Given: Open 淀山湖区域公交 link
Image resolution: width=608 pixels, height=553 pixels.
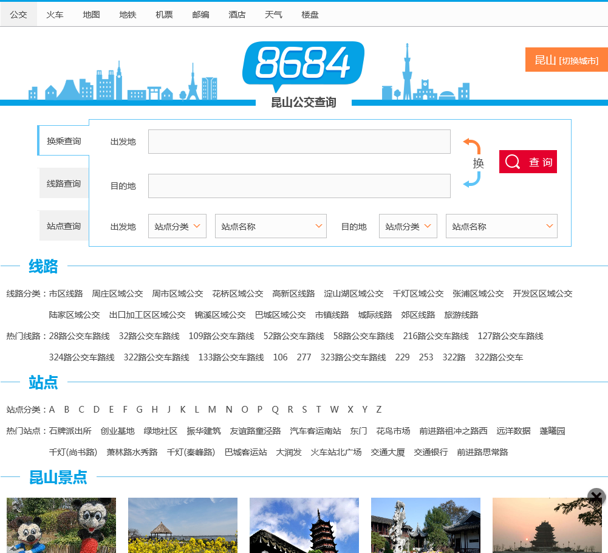Looking at the screenshot, I should 354,294.
